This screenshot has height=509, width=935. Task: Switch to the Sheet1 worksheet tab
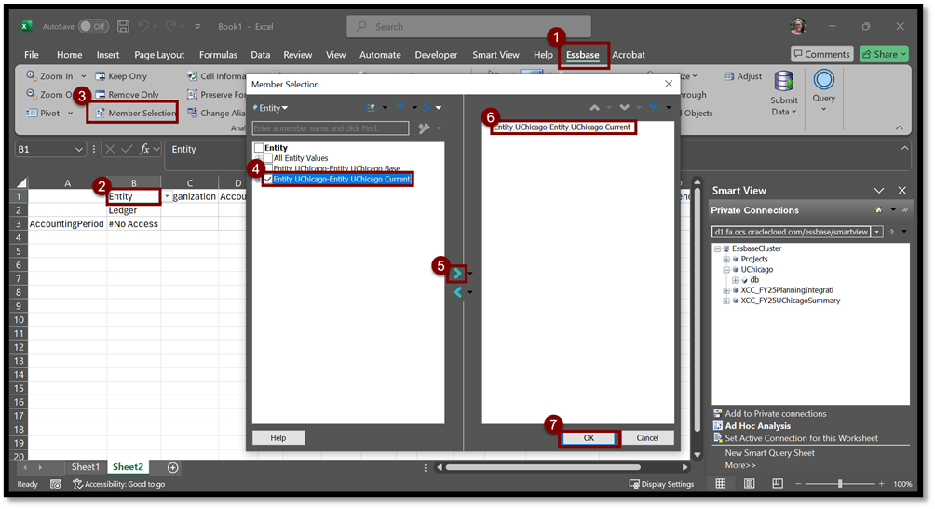(86, 467)
